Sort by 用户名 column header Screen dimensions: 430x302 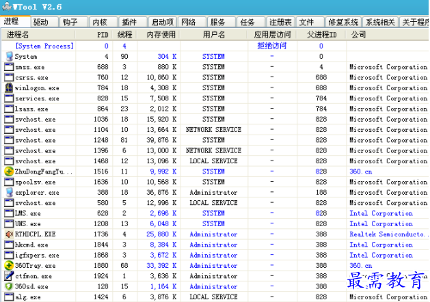(x=214, y=35)
